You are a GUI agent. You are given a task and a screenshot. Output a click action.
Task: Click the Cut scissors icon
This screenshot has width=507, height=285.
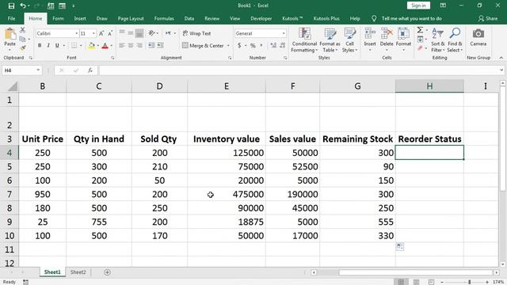(22, 30)
